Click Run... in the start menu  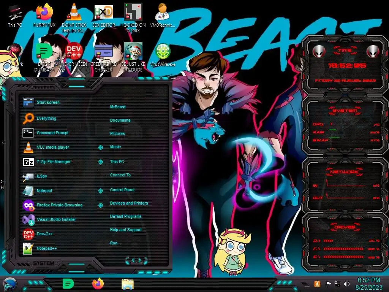click(115, 243)
